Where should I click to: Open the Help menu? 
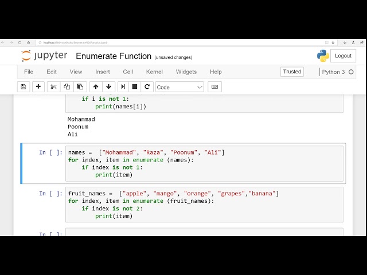click(216, 72)
